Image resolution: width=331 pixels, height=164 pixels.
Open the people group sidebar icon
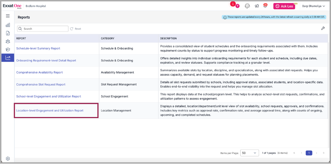8,41
